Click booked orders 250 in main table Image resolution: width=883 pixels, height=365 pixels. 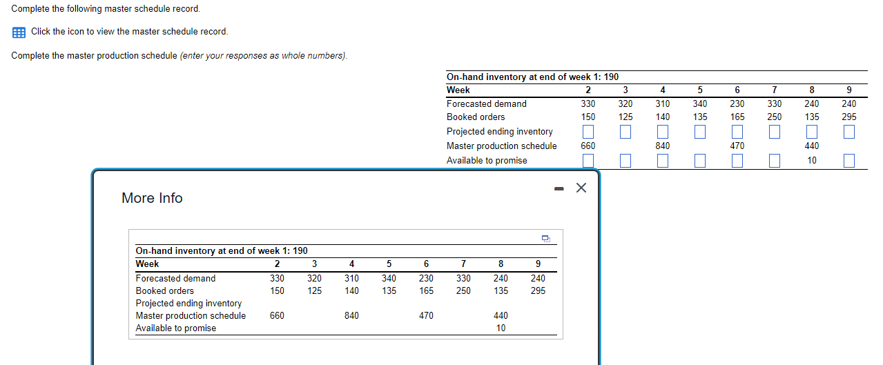tap(775, 117)
